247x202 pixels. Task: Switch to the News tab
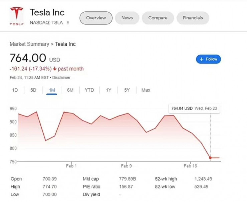(127, 18)
